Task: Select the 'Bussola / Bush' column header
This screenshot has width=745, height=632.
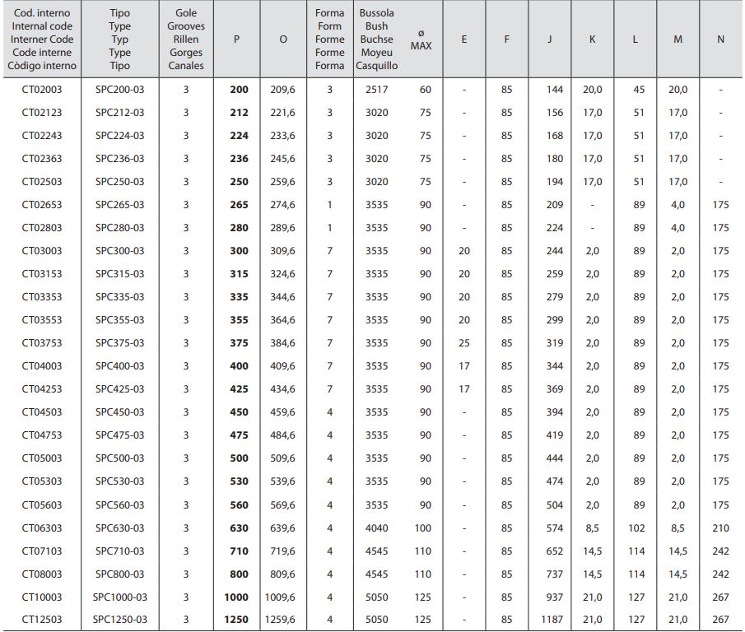Action: click(x=377, y=39)
